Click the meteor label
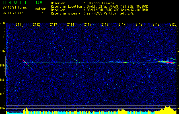Image resolution: width=179 pixels, height=114 pixels. 40,9
